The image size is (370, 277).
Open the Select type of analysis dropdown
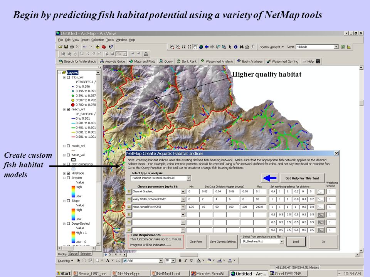click(189, 178)
